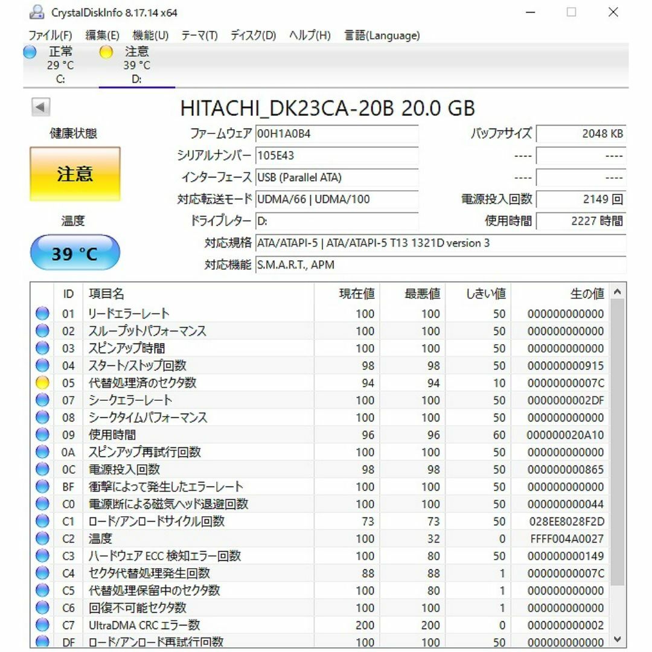
Task: Click the blue status dot for attribute 04
Action: (42, 365)
